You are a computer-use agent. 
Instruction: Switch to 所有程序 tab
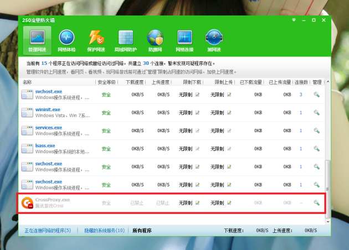coord(142,231)
